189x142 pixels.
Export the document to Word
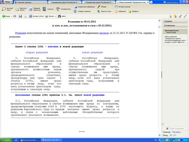(36, 16)
